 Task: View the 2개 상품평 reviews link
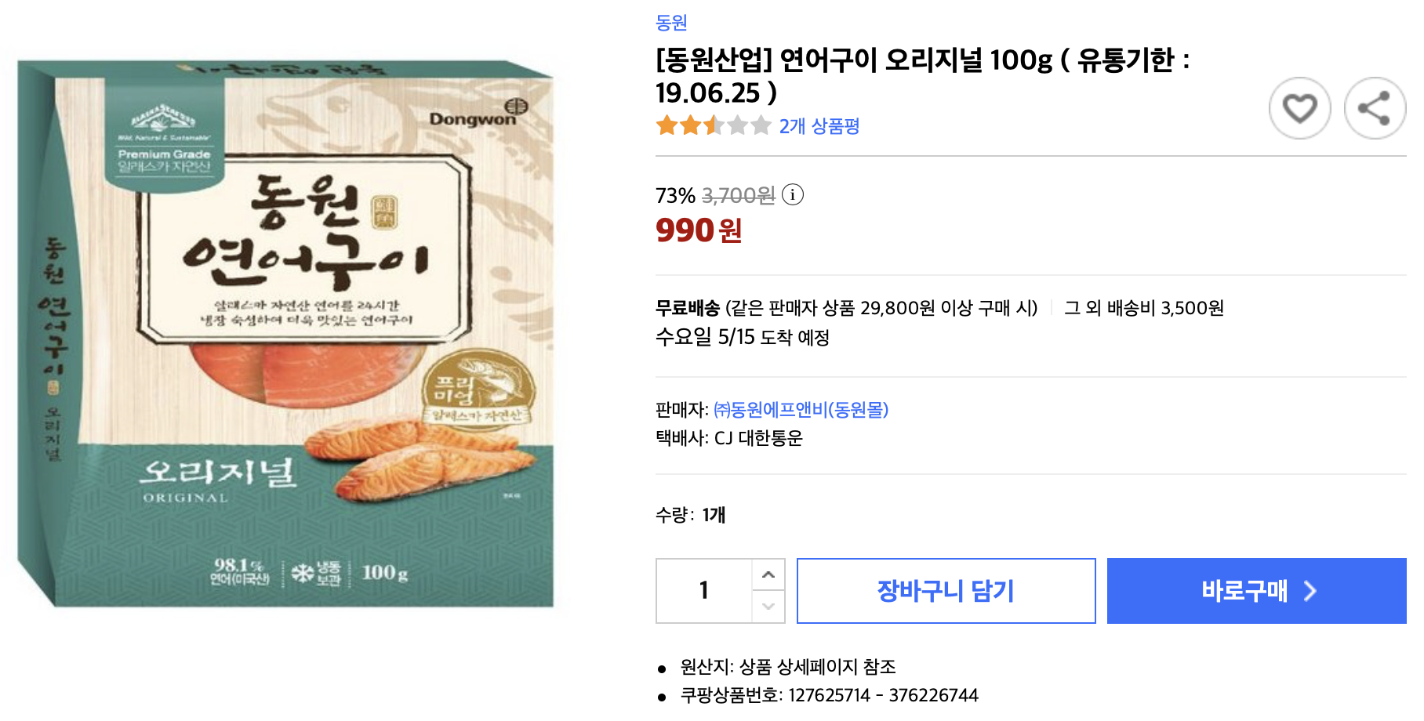(819, 126)
